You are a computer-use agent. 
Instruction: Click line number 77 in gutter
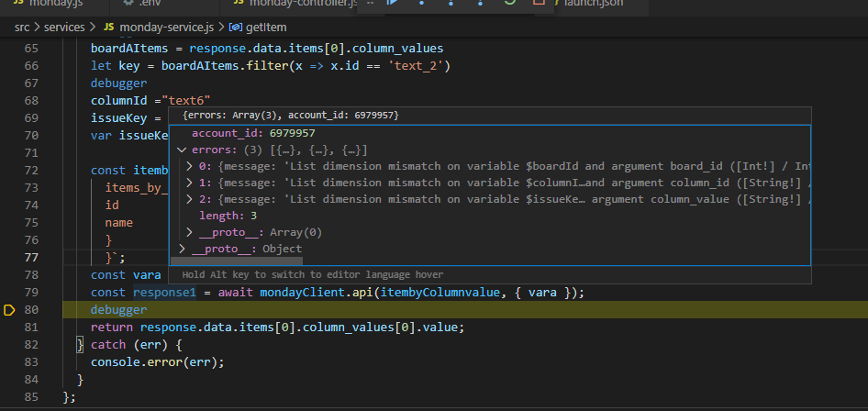(x=31, y=257)
